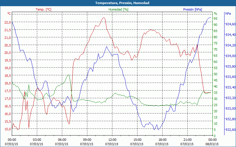This screenshot has height=147, width=236.
Task: Click the 934,00 pressure axis value
Action: tap(230, 56)
